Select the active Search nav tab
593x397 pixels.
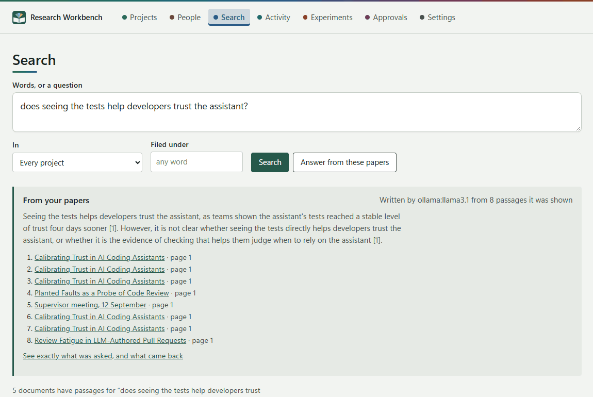point(229,18)
